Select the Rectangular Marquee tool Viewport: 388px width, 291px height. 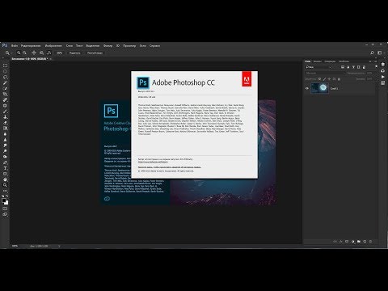click(5, 65)
